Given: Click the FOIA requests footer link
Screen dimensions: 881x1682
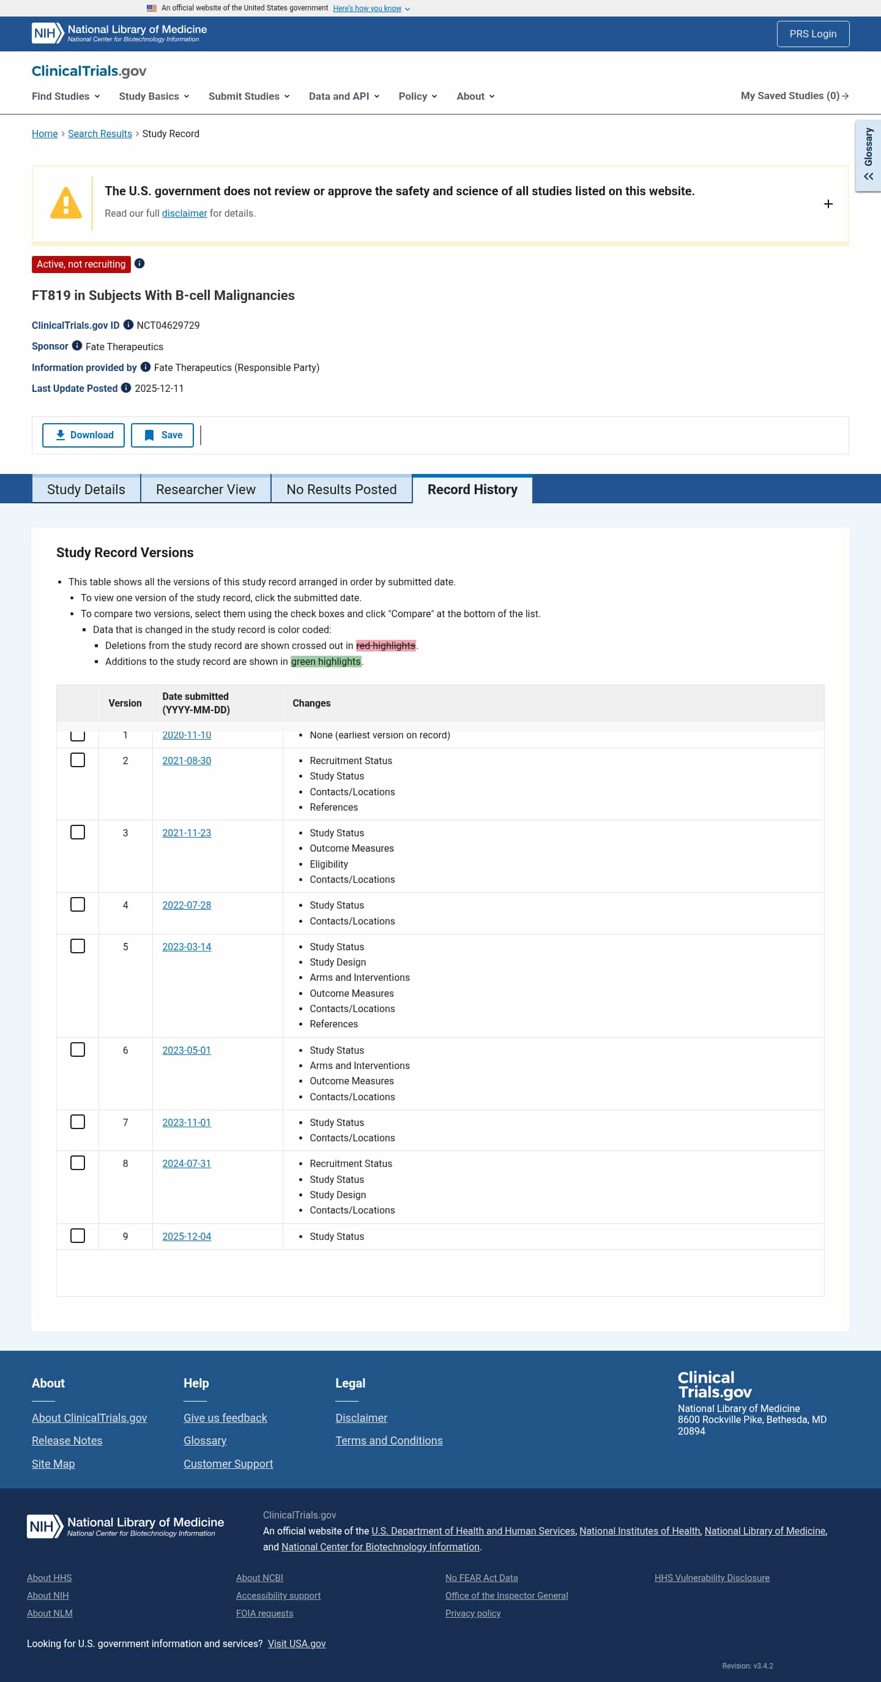Looking at the screenshot, I should click(264, 1613).
